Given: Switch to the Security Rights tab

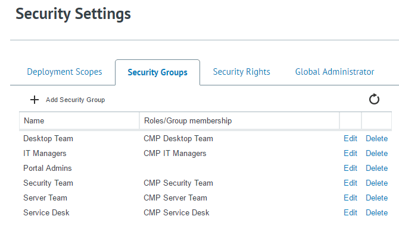Looking at the screenshot, I should click(242, 72).
